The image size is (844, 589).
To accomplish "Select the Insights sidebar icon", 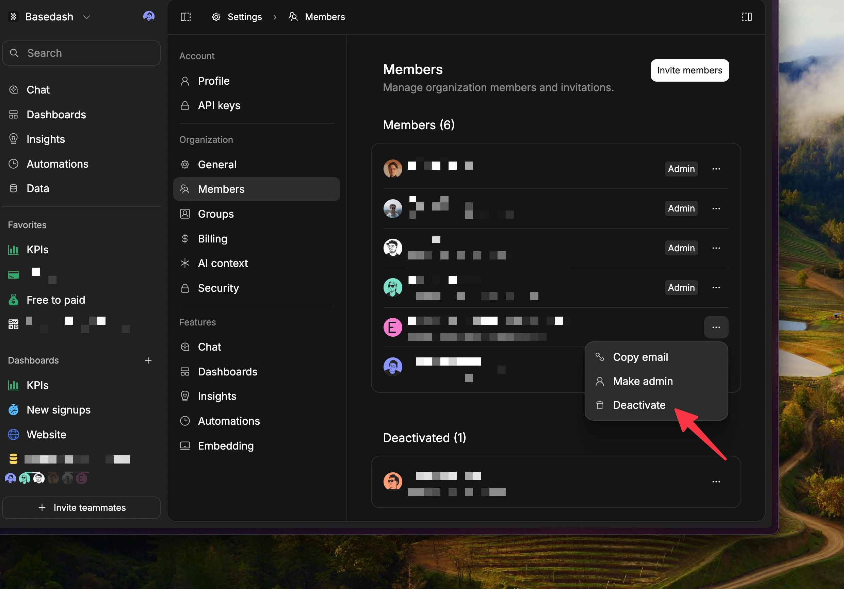I will [13, 139].
